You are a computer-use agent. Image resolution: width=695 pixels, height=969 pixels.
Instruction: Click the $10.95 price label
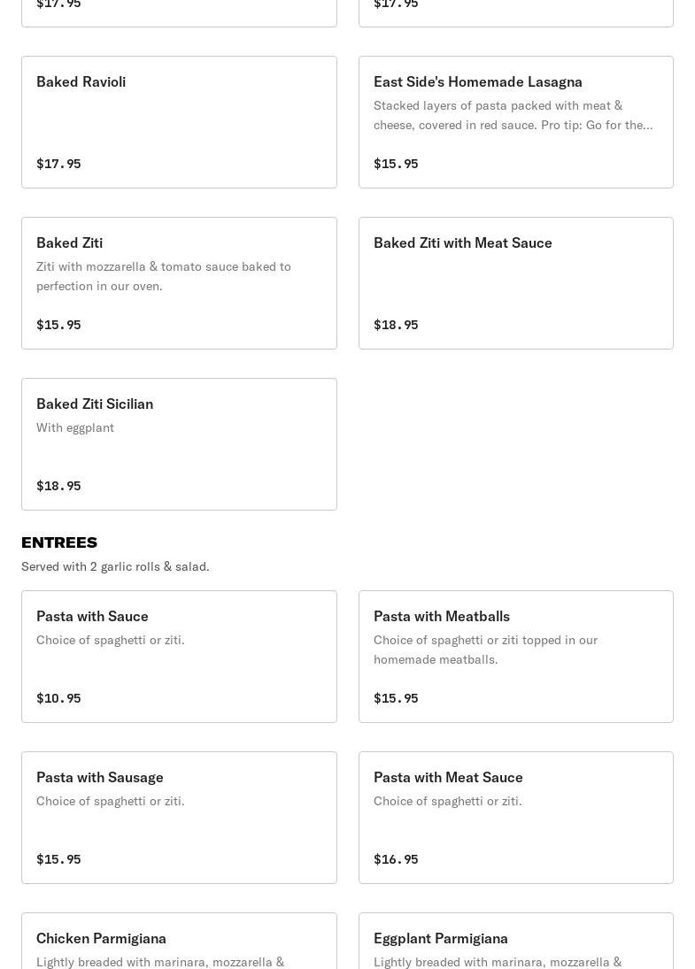click(58, 698)
